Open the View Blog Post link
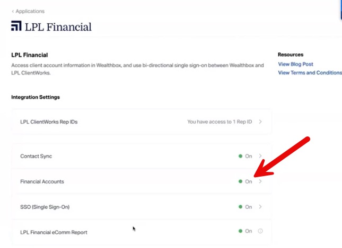This screenshot has height=248, width=342. 295,64
